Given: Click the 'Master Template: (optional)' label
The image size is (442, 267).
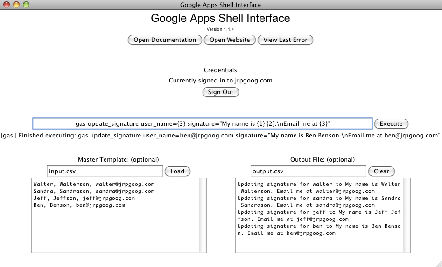Looking at the screenshot, I should [x=119, y=160].
